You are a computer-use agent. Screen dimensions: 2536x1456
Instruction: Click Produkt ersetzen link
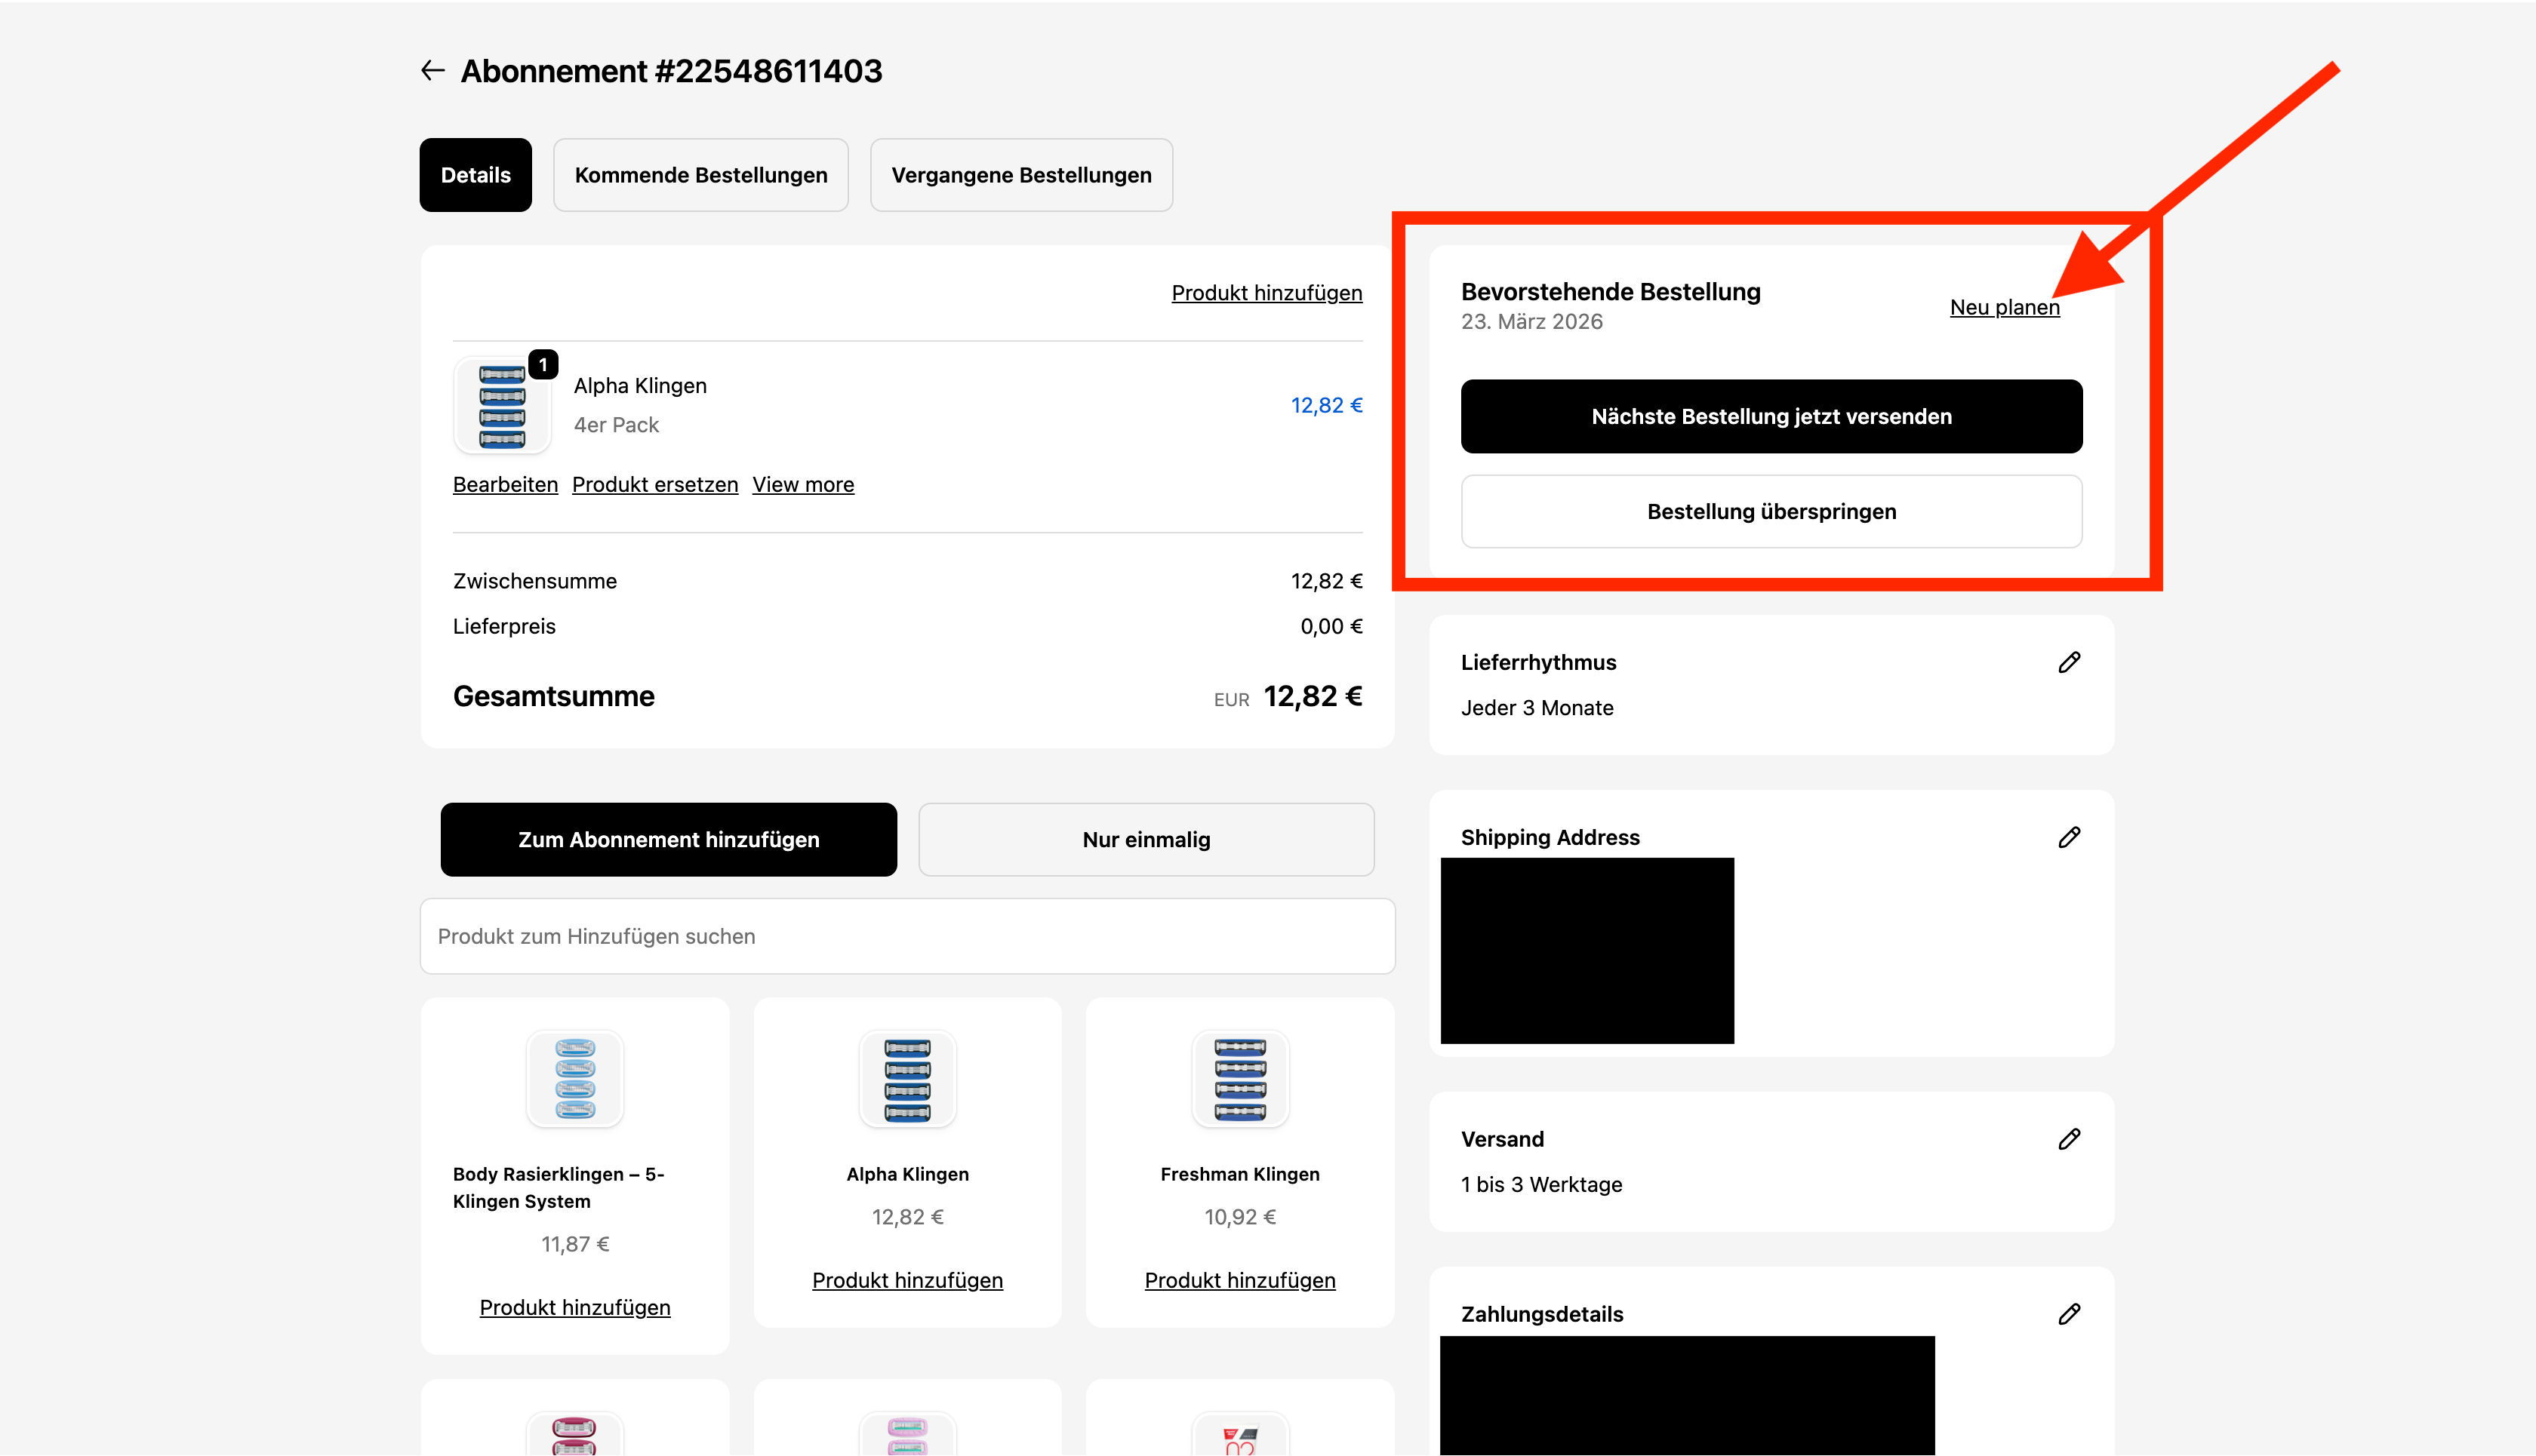click(x=654, y=485)
